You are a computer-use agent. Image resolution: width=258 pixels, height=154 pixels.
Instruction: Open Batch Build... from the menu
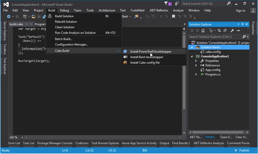(x=84, y=39)
